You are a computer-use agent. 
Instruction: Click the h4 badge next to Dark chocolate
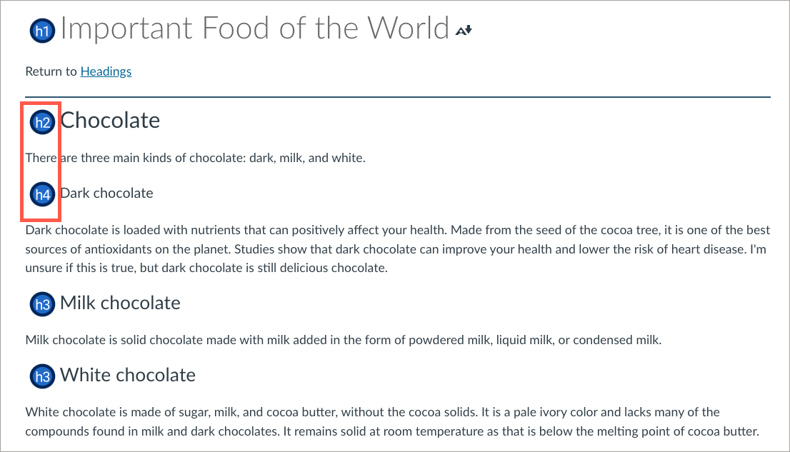(x=42, y=194)
